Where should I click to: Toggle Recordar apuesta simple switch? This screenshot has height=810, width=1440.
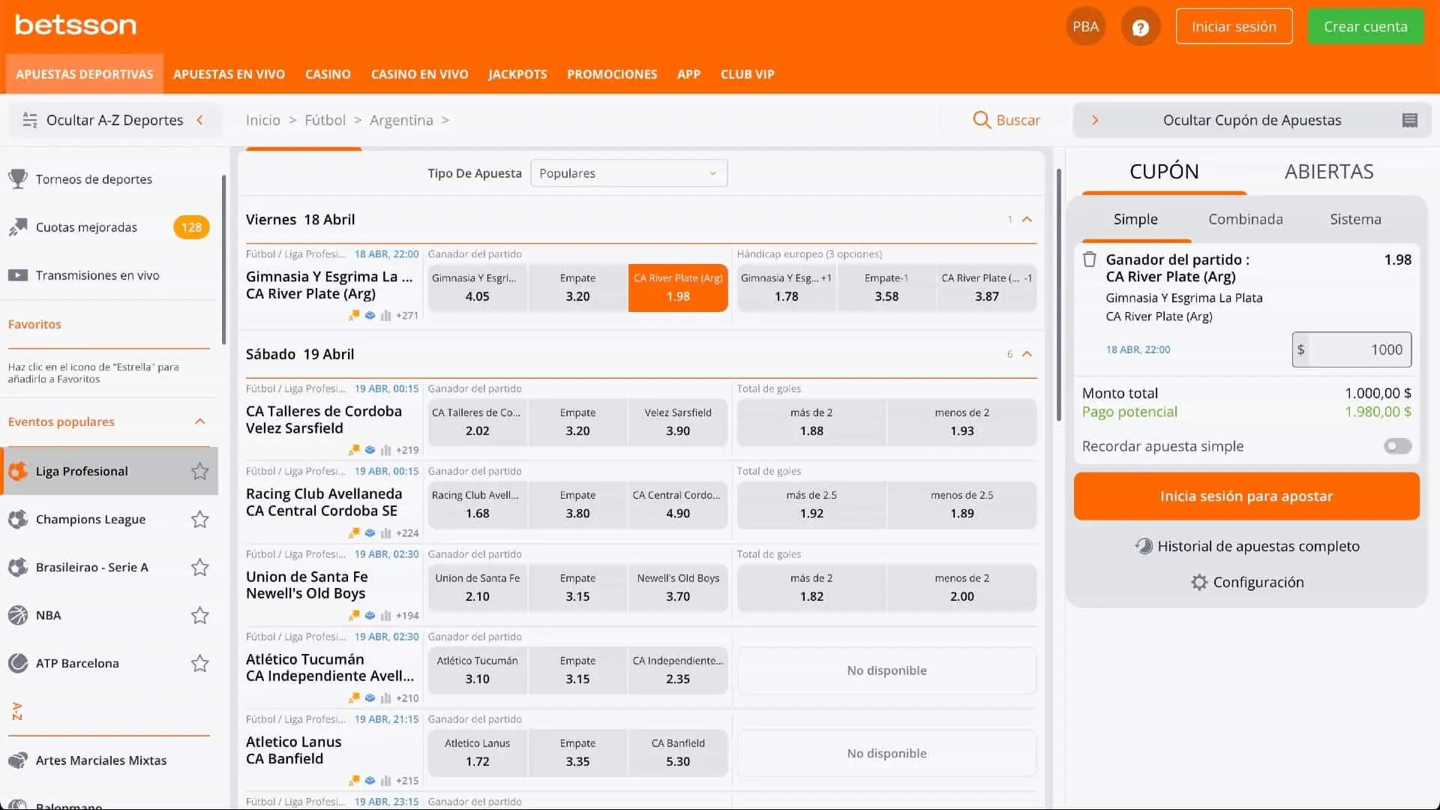[1397, 446]
